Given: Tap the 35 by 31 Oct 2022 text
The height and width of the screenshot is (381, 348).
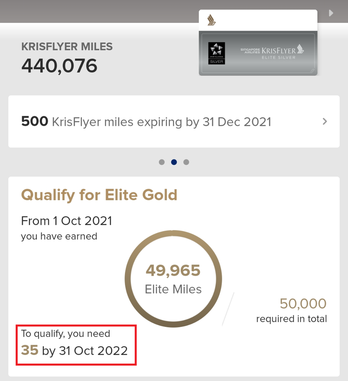Looking at the screenshot, I should [75, 351].
